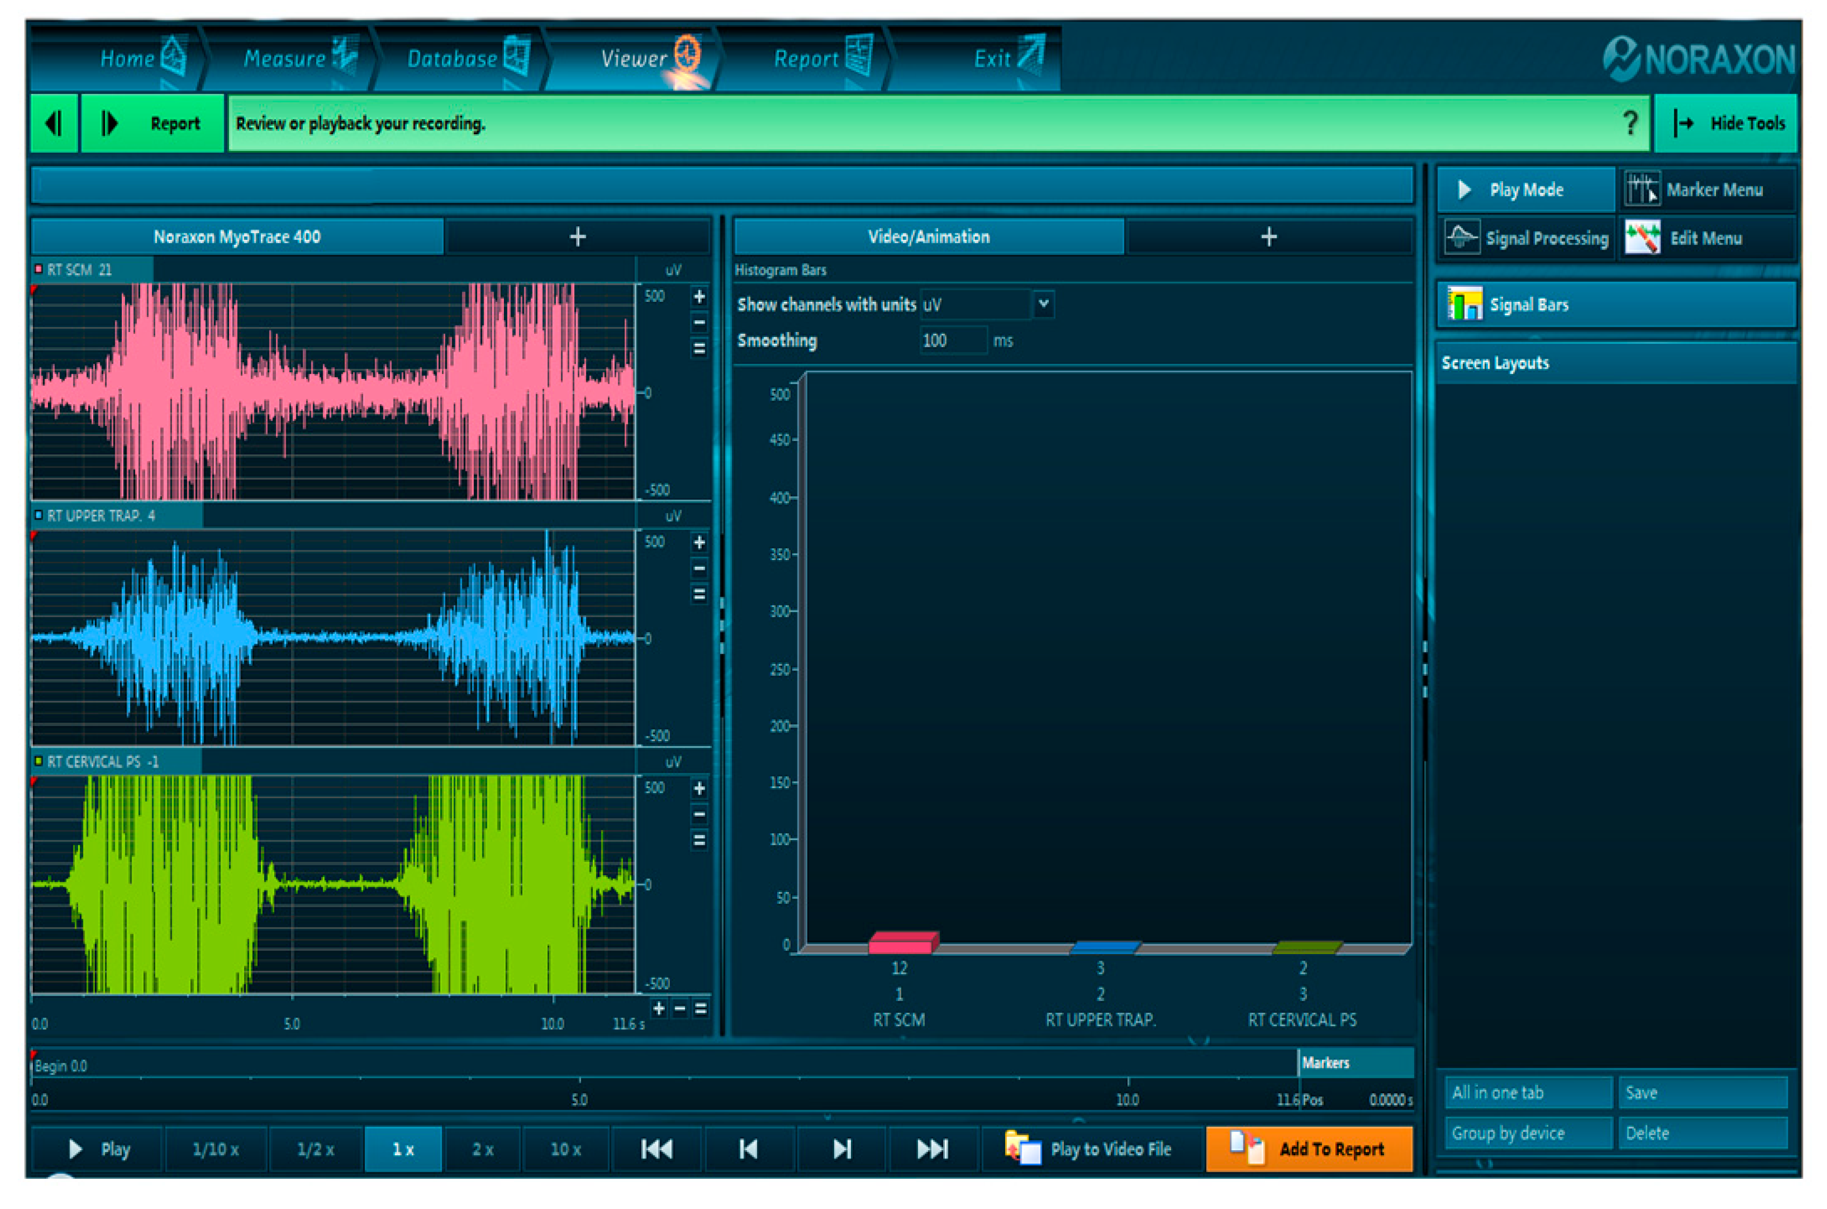Open units dropdown next to uV
This screenshot has width=1827, height=1209.
point(1043,304)
